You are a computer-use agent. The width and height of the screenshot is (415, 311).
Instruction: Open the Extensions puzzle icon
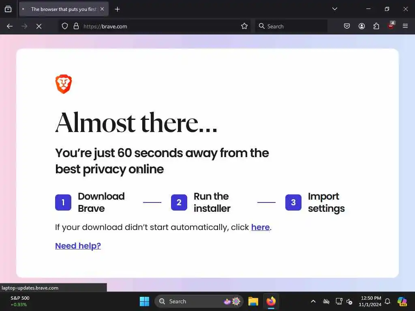tap(376, 26)
